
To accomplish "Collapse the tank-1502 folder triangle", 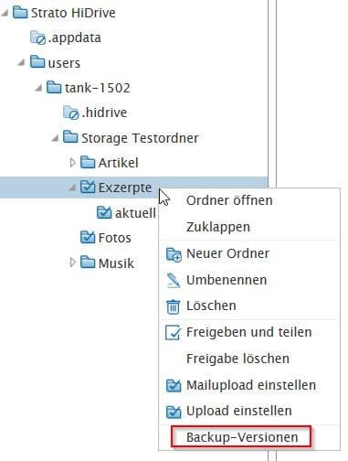I will (x=38, y=88).
